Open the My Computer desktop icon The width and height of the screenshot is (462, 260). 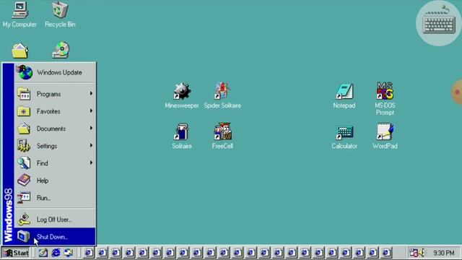(x=19, y=14)
